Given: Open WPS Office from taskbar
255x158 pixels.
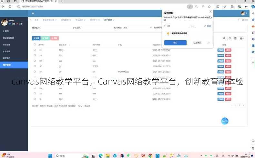Looking at the screenshot, I should [x=143, y=156].
